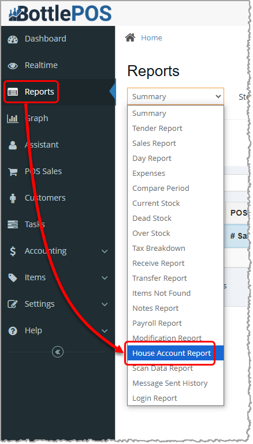The width and height of the screenshot is (253, 444).
Task: Choose Receive Report option
Action: pyautogui.click(x=176, y=264)
